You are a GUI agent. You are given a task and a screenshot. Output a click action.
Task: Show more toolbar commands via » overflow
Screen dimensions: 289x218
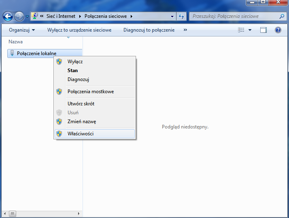click(x=185, y=30)
